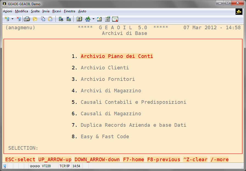Select Causali Contabili e Predisposizioni option
The width and height of the screenshot is (246, 171).
pyautogui.click(x=133, y=102)
